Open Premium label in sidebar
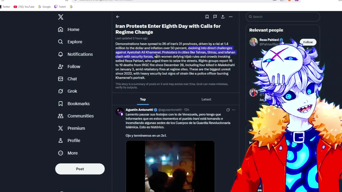 [76, 128]
